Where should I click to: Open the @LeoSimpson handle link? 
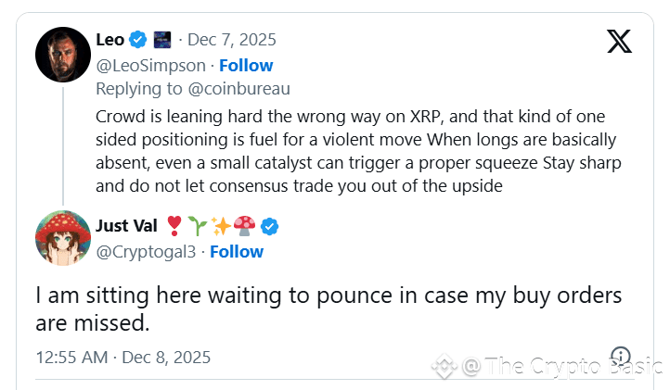tap(151, 65)
